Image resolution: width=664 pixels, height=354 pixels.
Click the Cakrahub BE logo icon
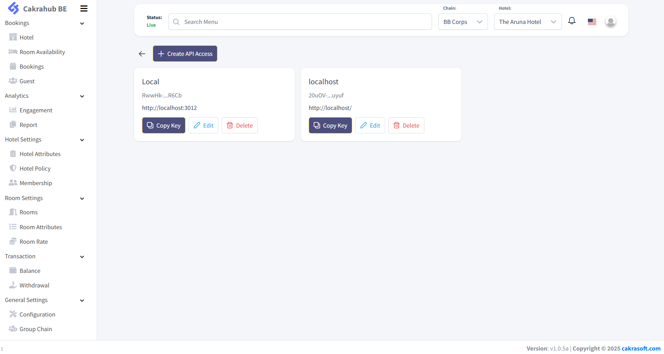click(x=13, y=8)
